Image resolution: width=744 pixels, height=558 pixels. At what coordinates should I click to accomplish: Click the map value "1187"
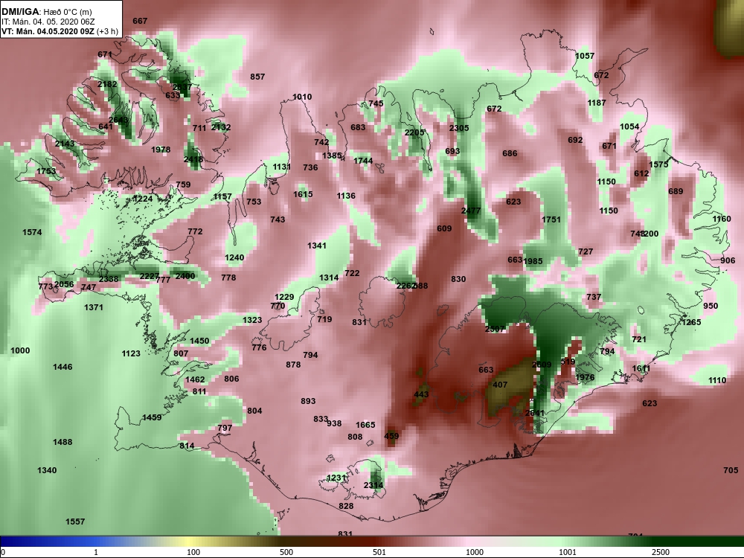click(597, 103)
